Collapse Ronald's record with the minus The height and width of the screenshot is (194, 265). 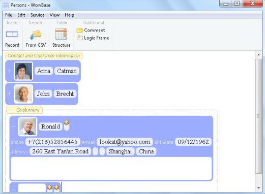pyautogui.click(x=13, y=126)
